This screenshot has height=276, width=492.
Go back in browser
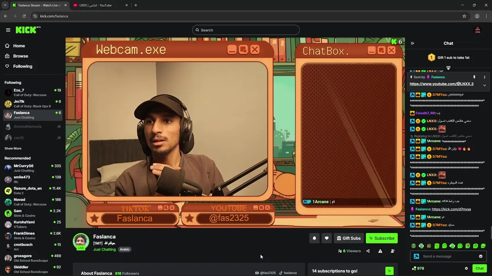click(x=5, y=16)
